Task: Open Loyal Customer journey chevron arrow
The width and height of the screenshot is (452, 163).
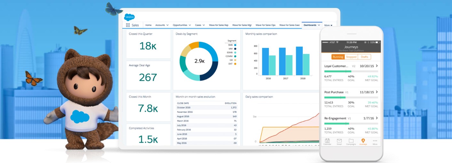Action: (377, 66)
